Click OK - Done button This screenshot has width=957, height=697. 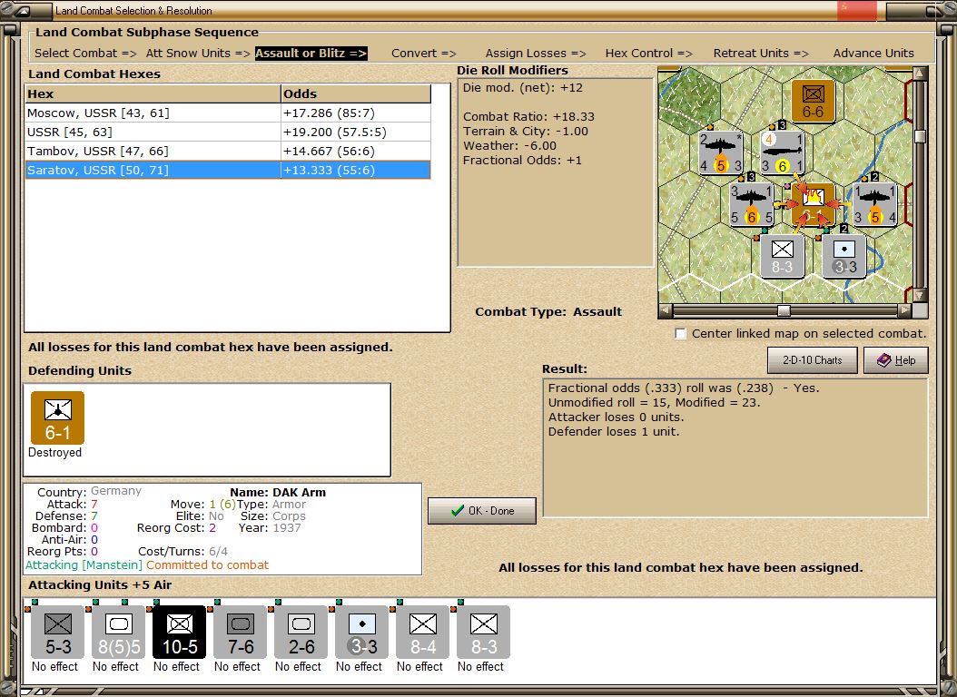(x=481, y=511)
